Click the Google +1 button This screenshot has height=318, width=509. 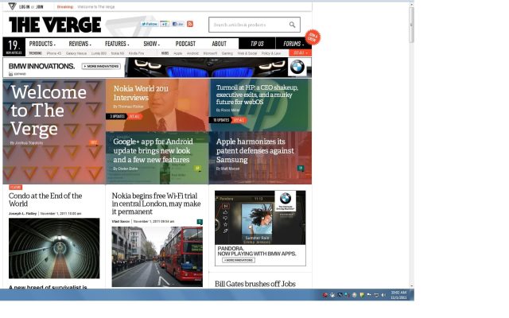tap(165, 24)
